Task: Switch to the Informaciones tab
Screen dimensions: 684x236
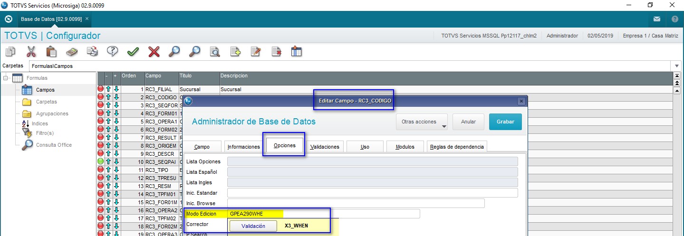Action: pyautogui.click(x=243, y=147)
